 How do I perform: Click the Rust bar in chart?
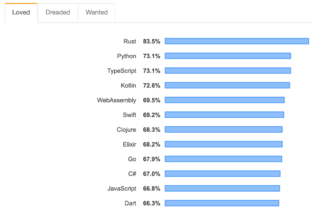coord(237,41)
